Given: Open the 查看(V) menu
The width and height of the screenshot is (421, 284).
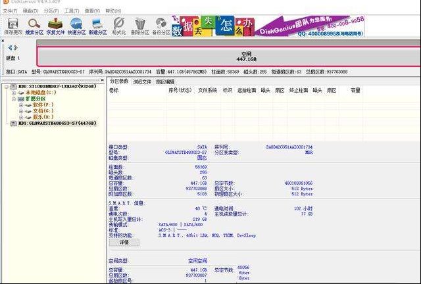Looking at the screenshot, I should 92,11.
